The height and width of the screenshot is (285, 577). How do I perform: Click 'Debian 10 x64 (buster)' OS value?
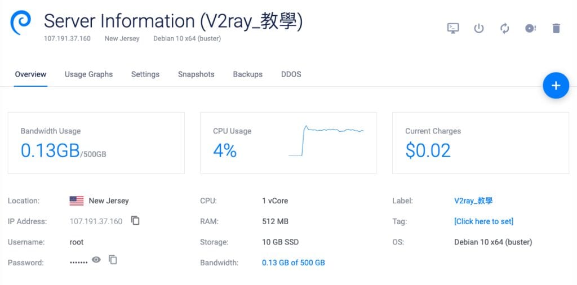pyautogui.click(x=493, y=242)
